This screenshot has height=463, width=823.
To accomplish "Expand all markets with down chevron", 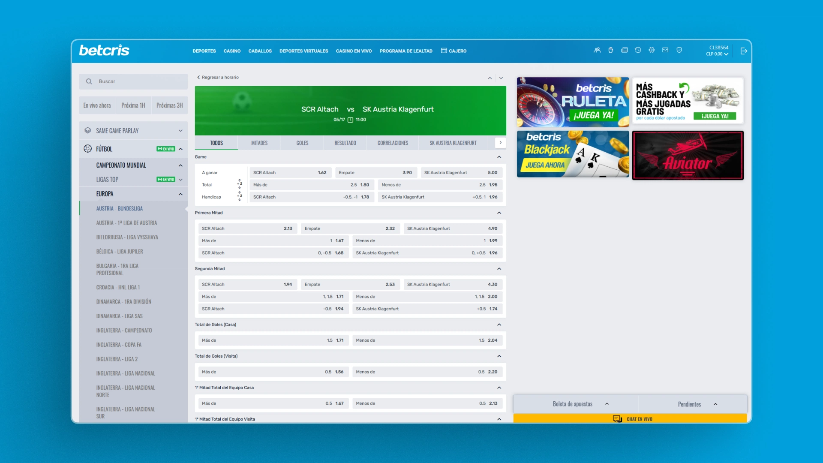I will pyautogui.click(x=501, y=78).
